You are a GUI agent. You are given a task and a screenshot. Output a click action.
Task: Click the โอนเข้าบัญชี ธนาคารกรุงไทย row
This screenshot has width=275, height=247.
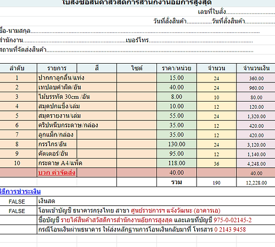click(156, 211)
